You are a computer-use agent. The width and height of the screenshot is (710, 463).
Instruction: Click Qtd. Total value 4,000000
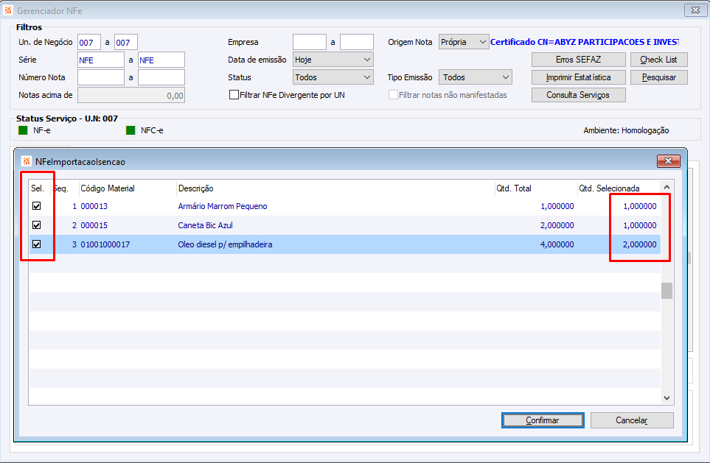pos(557,244)
